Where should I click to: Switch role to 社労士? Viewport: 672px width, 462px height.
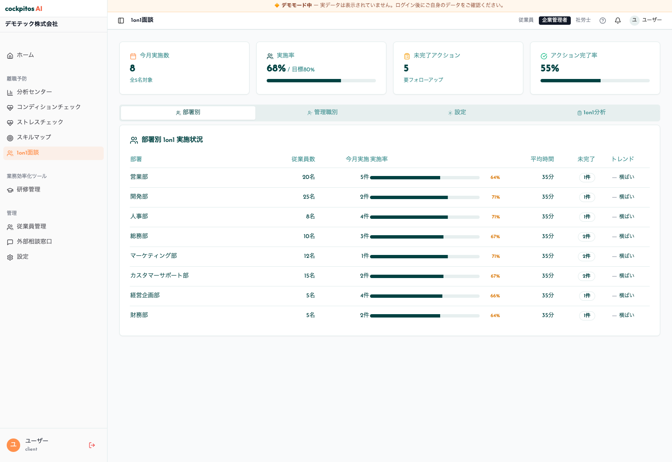coord(583,20)
